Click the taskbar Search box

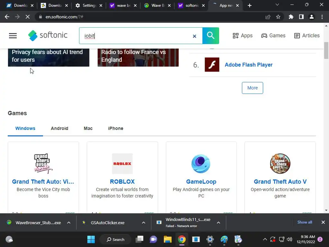point(115,239)
